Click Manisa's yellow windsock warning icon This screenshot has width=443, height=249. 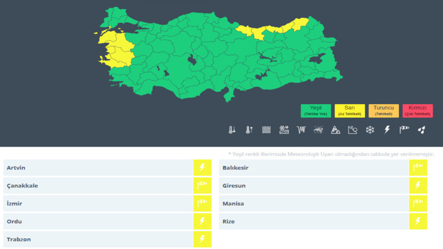pos(418,203)
